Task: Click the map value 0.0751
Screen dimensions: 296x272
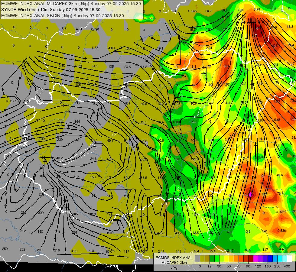Action: [281, 212]
